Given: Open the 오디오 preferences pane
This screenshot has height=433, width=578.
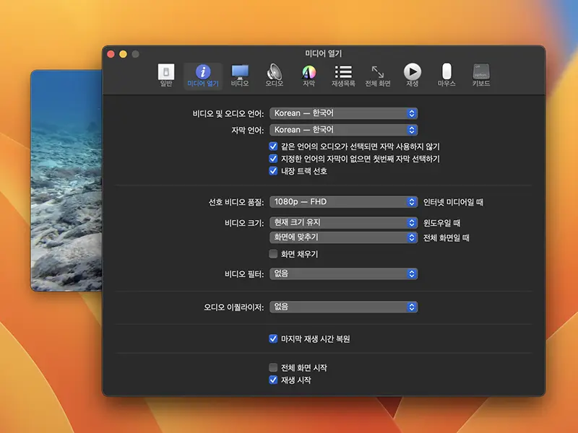Looking at the screenshot, I should (x=273, y=76).
